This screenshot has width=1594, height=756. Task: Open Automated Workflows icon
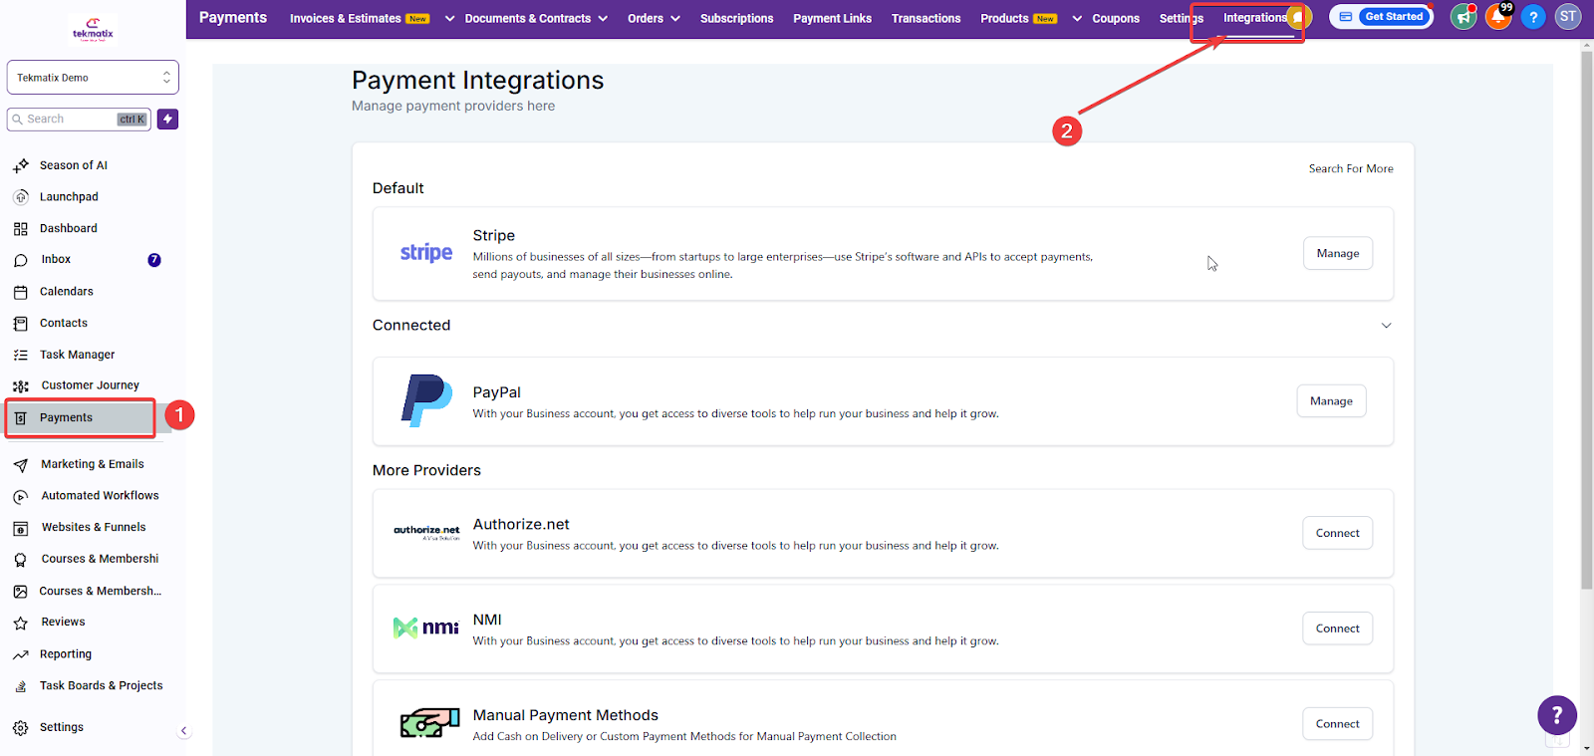point(21,496)
